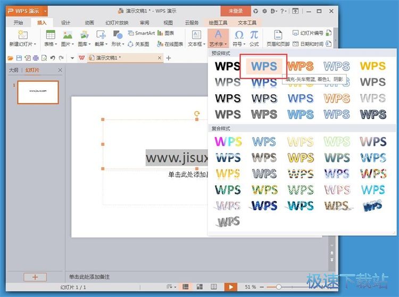
Task: Collapse the ribbon with the up-arrow window icon
Action: [295, 11]
